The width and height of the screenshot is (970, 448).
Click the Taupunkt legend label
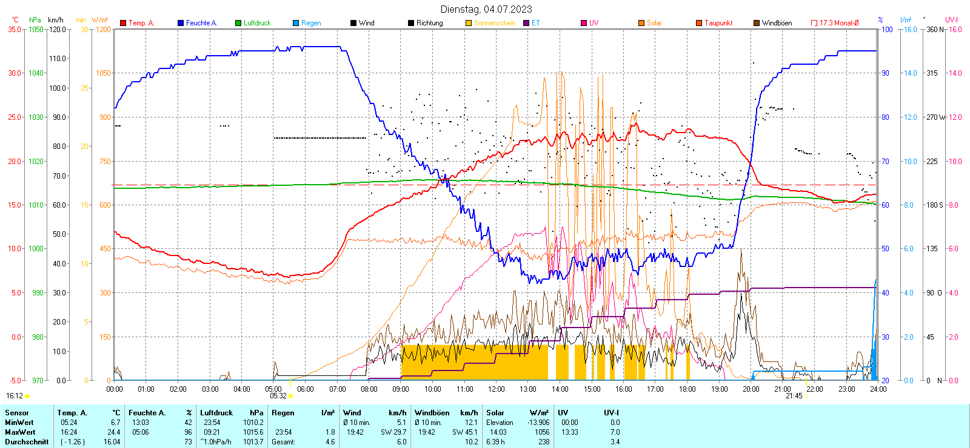718,23
